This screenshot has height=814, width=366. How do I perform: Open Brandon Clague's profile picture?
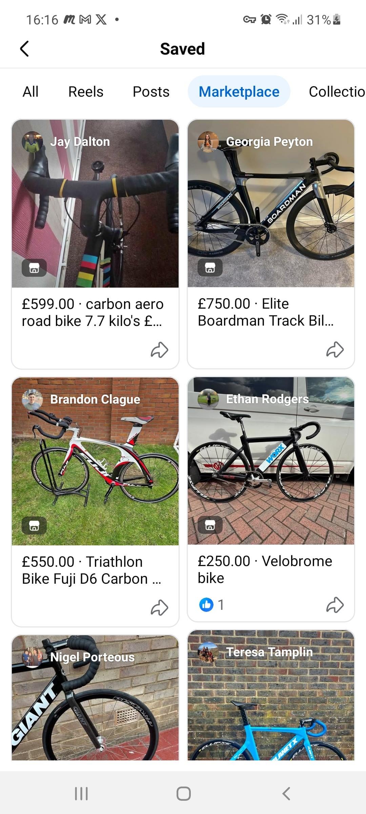click(32, 400)
